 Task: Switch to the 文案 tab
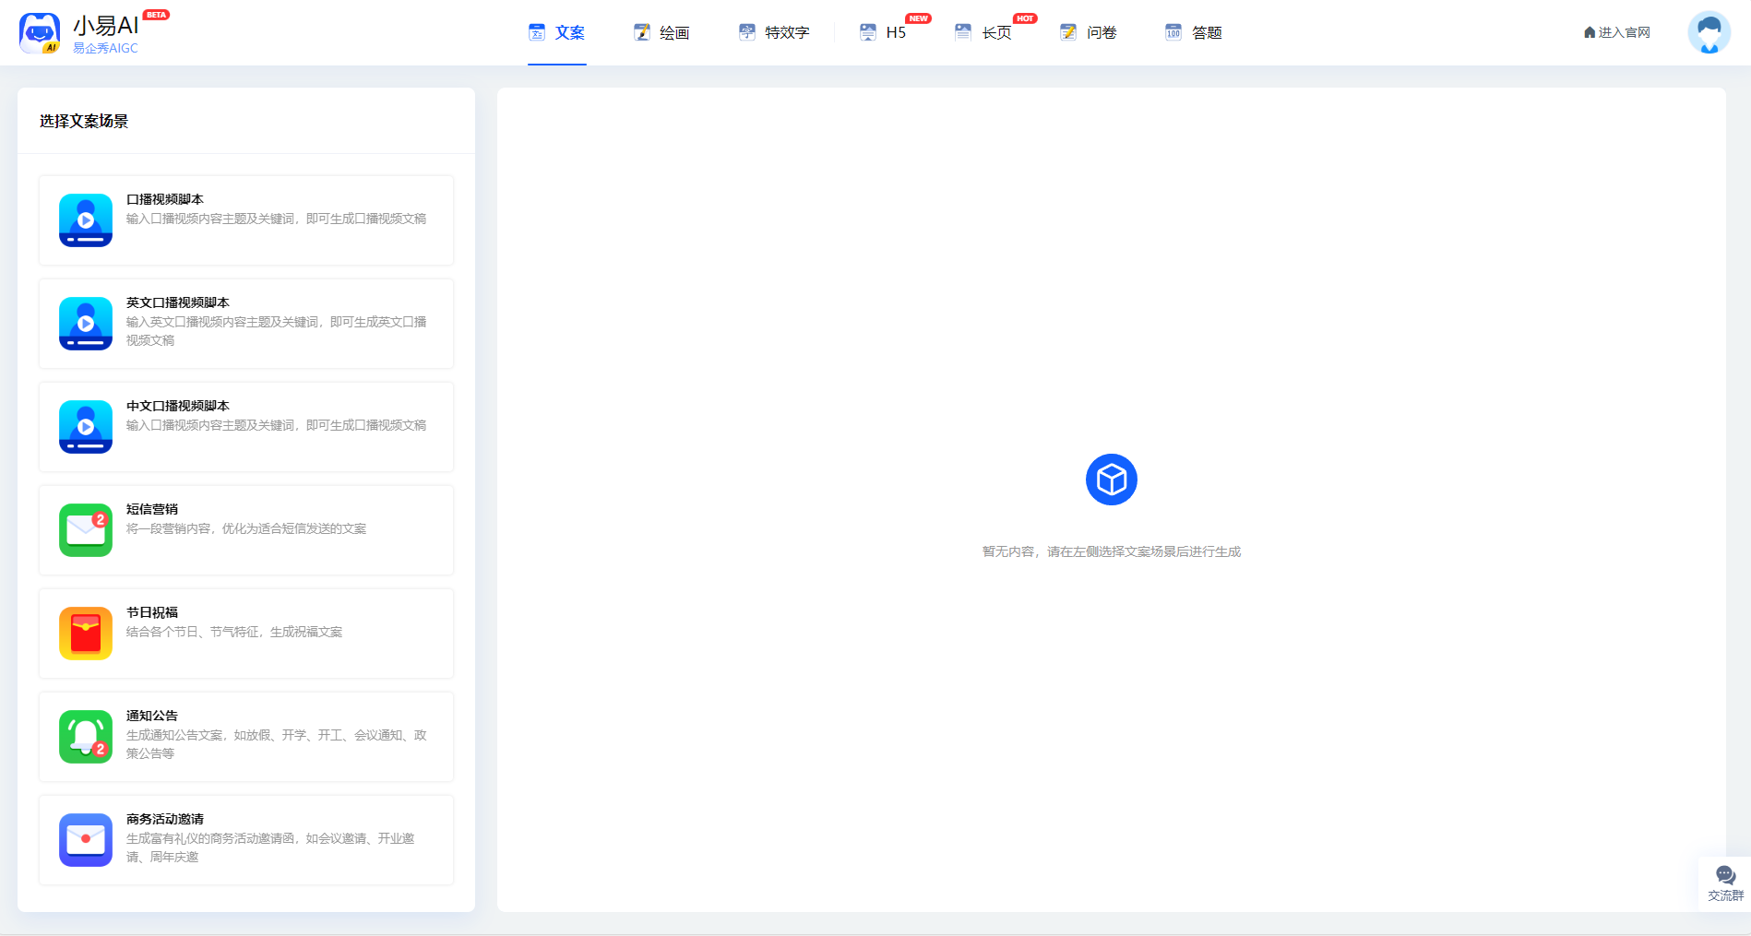point(557,33)
